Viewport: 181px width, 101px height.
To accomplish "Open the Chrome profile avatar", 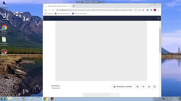I will pos(155,10).
